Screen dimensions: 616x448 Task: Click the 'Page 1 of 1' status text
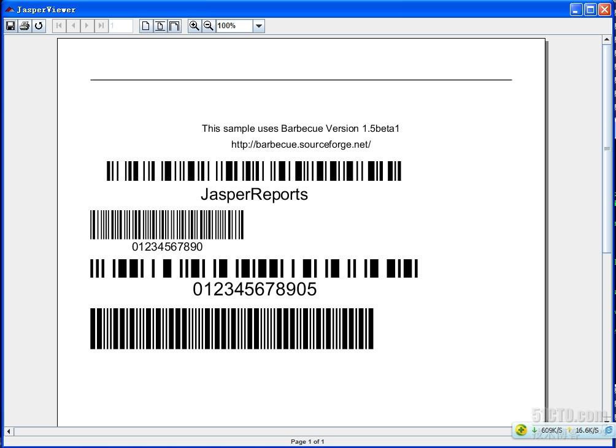307,442
